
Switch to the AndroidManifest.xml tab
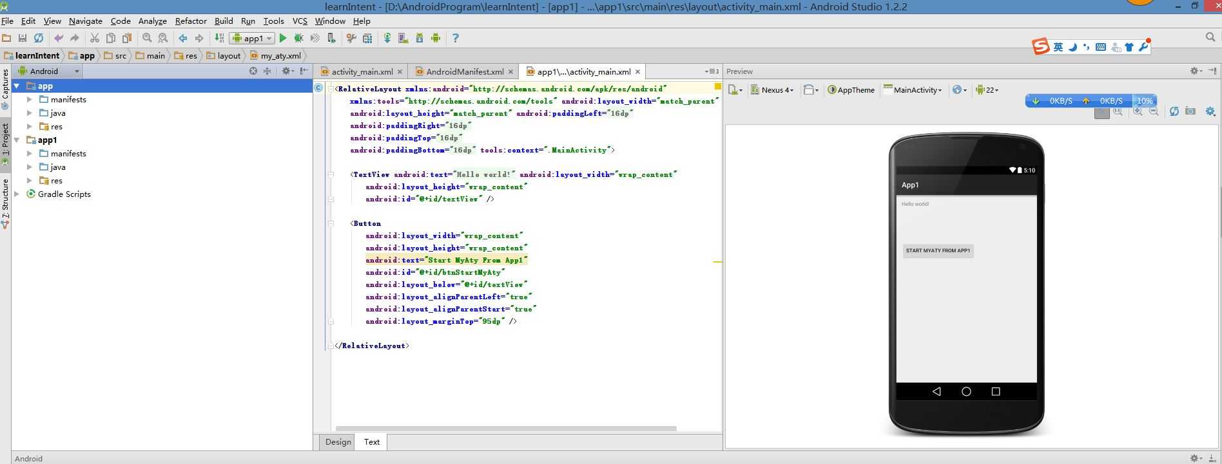pos(465,72)
